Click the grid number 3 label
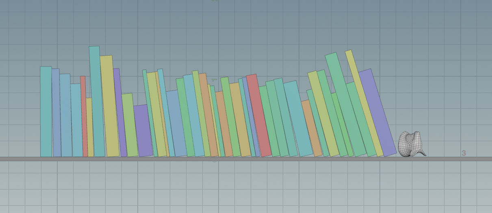492x213 pixels. (464, 153)
